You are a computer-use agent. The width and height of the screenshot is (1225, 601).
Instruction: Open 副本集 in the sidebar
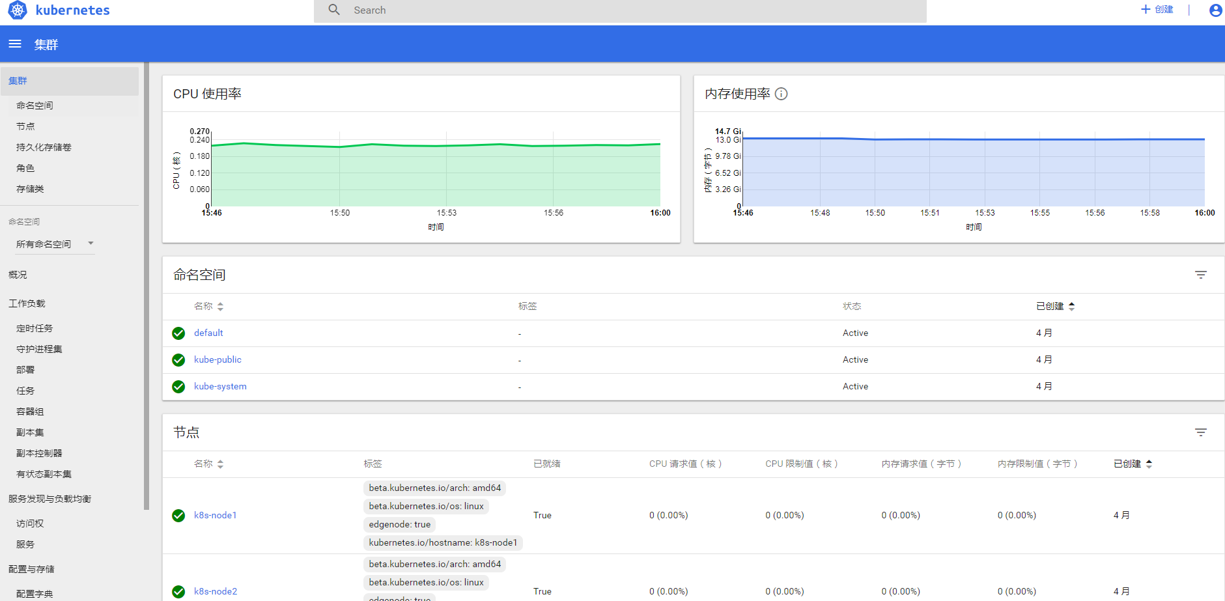coord(30,432)
